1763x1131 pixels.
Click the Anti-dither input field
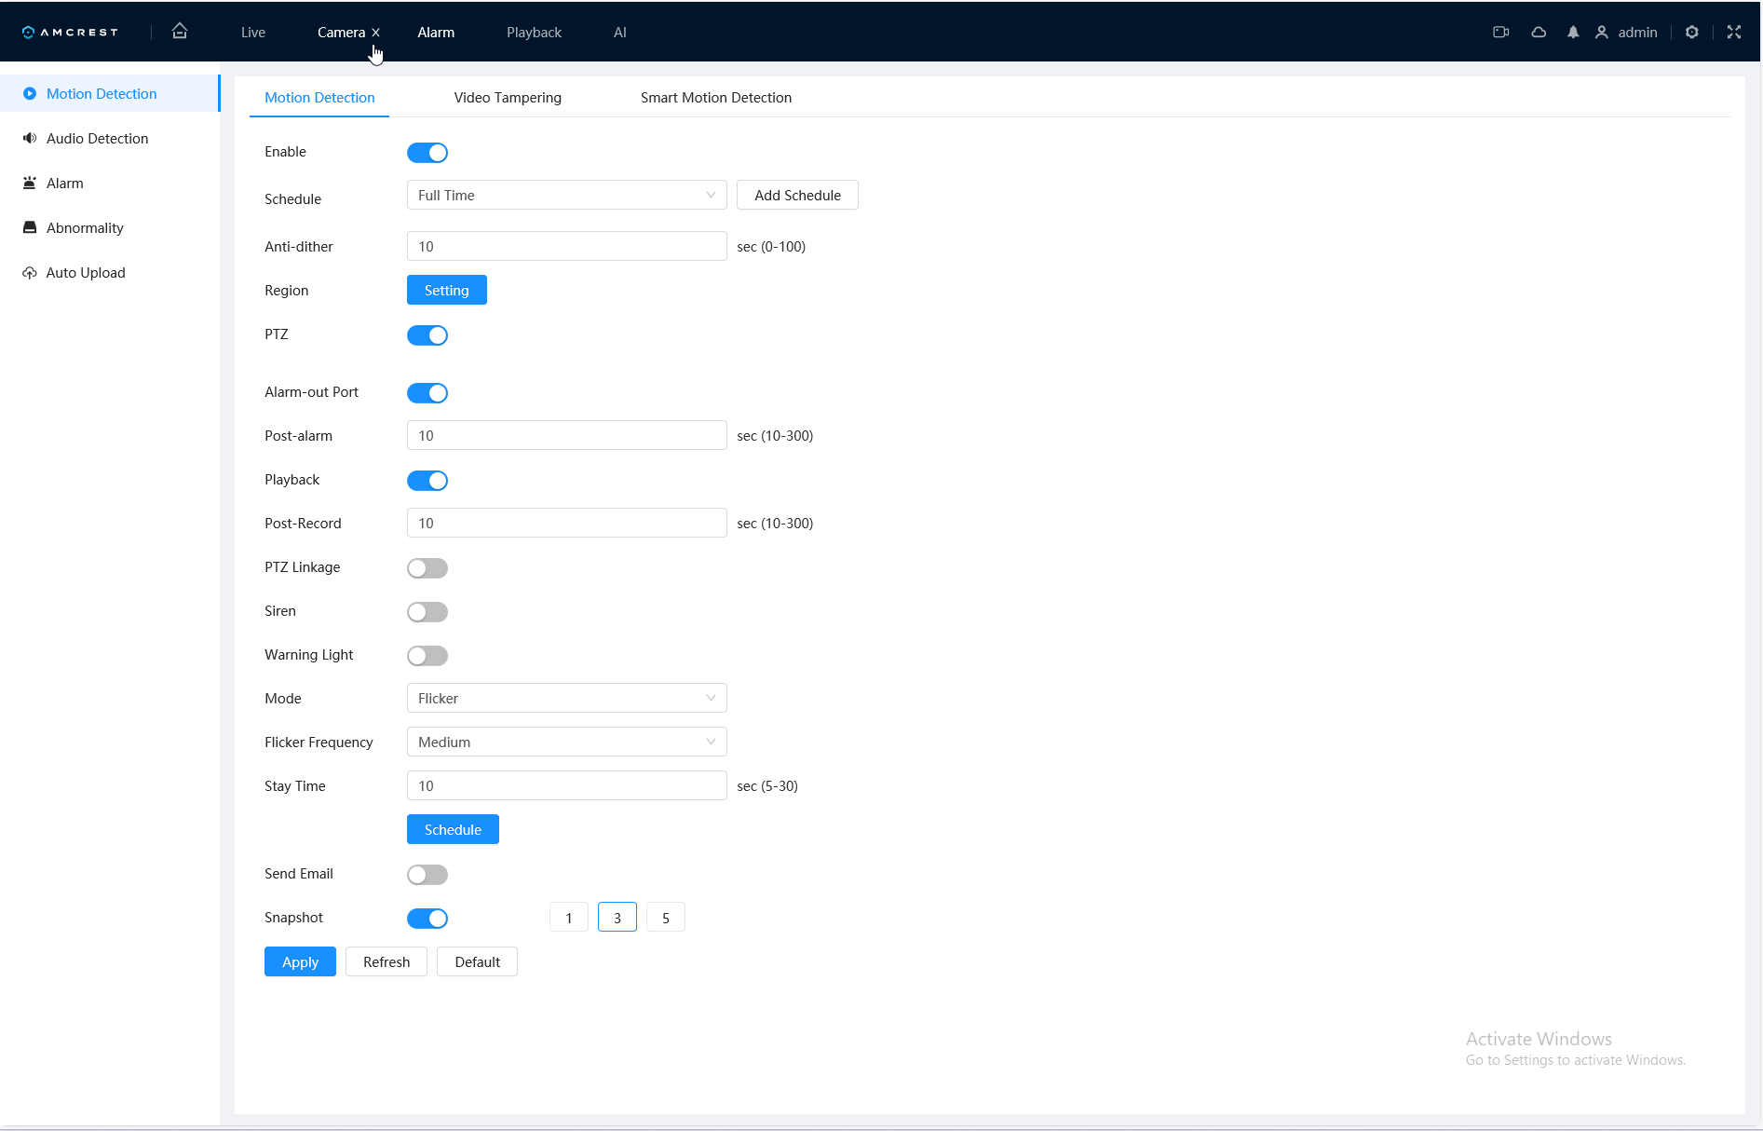tap(566, 247)
